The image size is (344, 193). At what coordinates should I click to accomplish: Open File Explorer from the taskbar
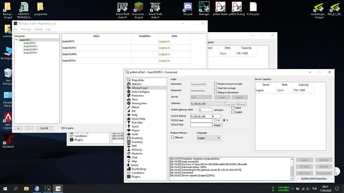tap(26, 189)
